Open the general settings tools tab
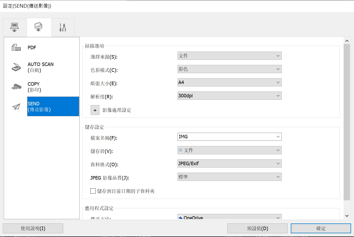The height and width of the screenshot is (237, 354). click(63, 27)
